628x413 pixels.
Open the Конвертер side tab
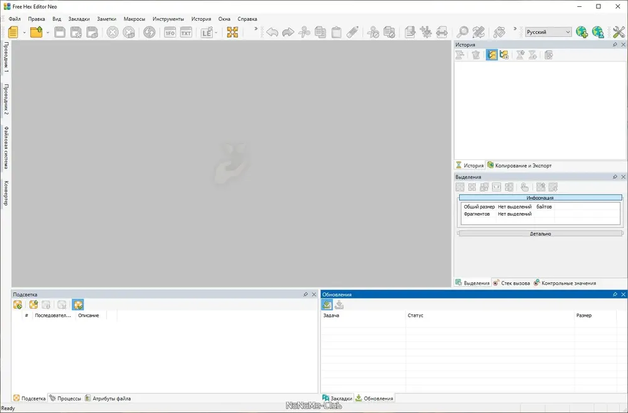(x=6, y=193)
